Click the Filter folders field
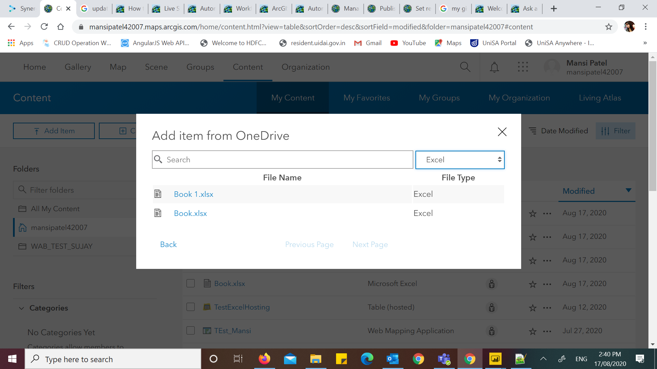The height and width of the screenshot is (369, 657). (75, 190)
